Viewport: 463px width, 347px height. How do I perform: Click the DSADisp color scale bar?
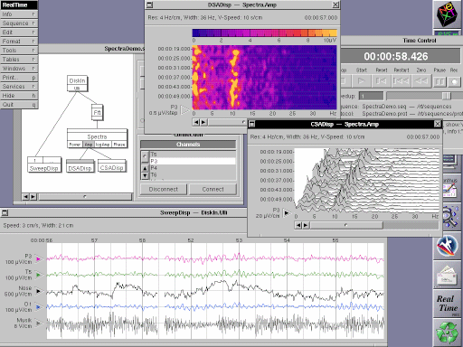264,33
